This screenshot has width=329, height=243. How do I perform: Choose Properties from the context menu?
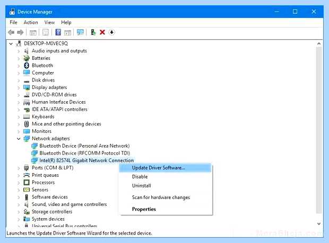pyautogui.click(x=165, y=209)
